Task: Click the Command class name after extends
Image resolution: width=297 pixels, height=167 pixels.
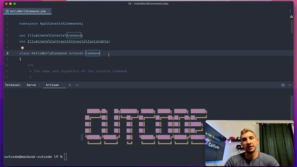Action: (x=93, y=53)
